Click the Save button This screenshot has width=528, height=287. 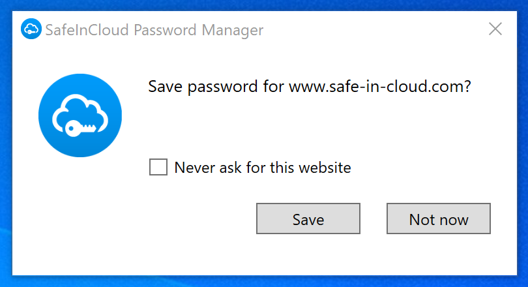point(308,219)
